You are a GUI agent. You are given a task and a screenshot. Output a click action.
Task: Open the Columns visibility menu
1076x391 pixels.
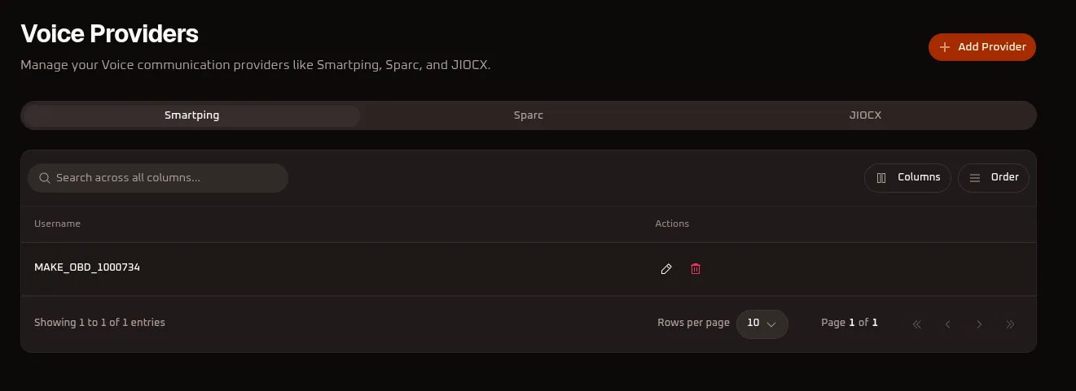click(907, 178)
